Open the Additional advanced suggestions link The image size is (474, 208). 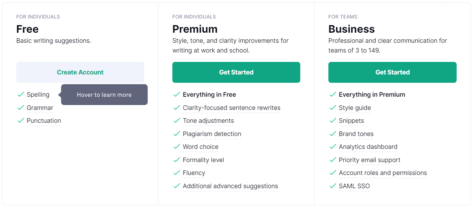(230, 186)
